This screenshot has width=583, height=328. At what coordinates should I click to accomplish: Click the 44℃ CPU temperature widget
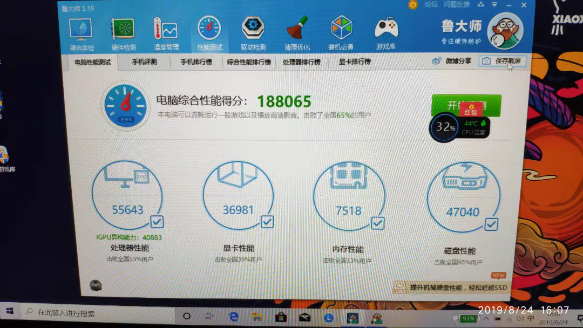[474, 127]
